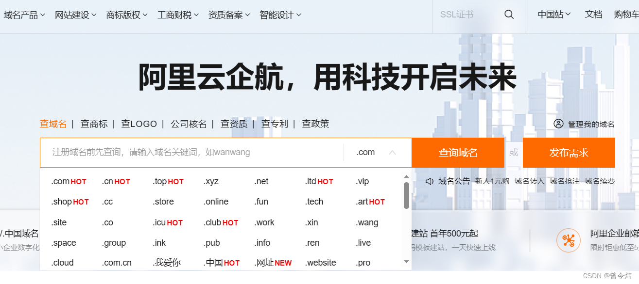Select the .site suffix option
Image resolution: width=639 pixels, height=284 pixels.
tap(59, 222)
